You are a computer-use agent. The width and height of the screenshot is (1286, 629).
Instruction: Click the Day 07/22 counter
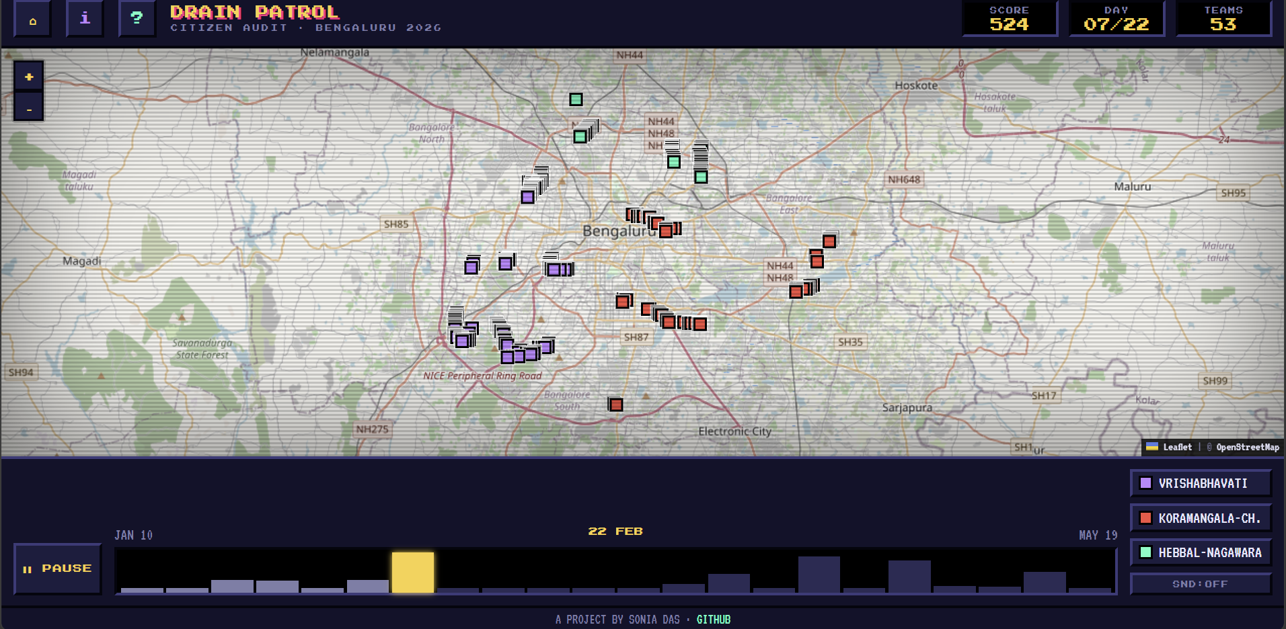click(1117, 19)
